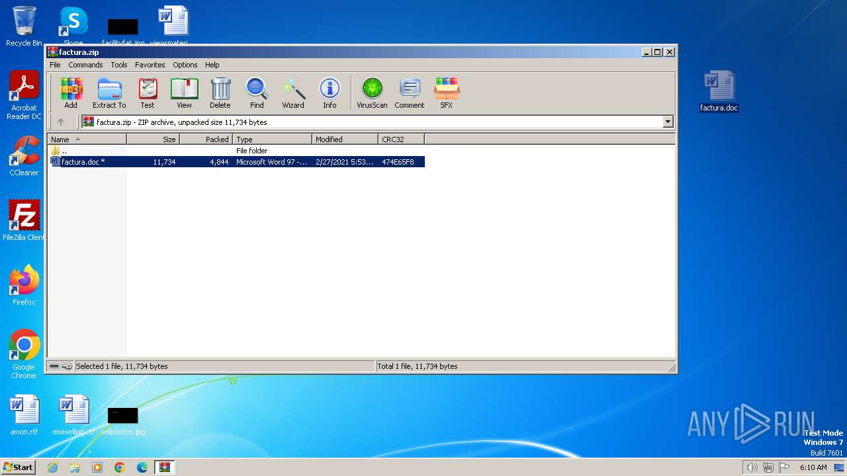This screenshot has width=847, height=476.
Task: Open the View toolbar icon
Action: [x=184, y=93]
